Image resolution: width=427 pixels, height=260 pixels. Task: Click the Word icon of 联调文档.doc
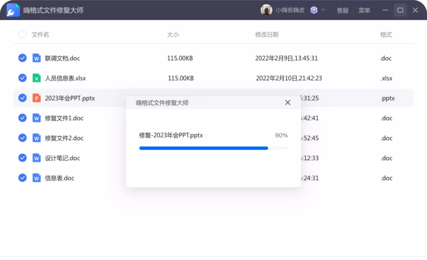[x=36, y=58]
